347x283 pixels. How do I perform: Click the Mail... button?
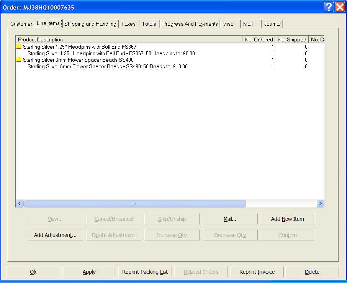(x=230, y=219)
